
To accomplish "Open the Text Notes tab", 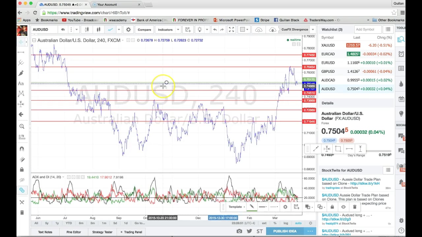I will (45, 232).
